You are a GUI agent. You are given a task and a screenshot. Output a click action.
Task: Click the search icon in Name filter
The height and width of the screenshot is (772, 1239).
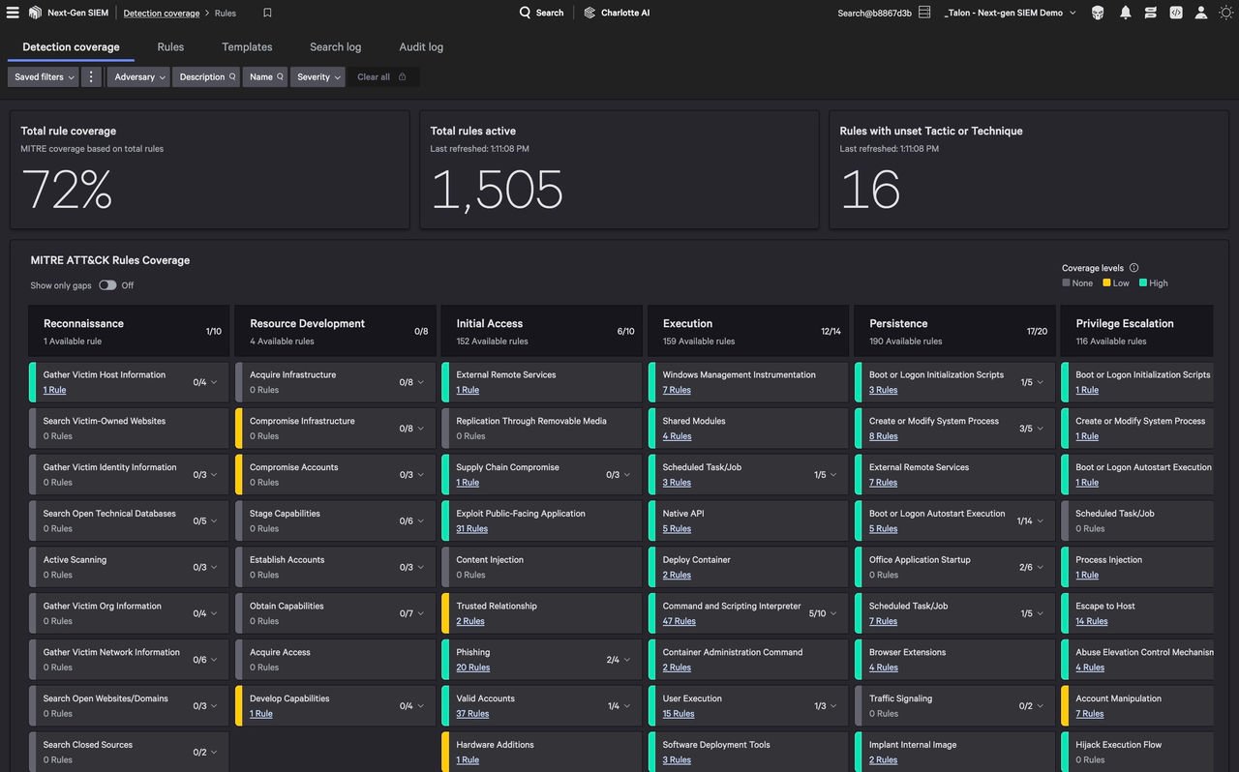click(281, 76)
